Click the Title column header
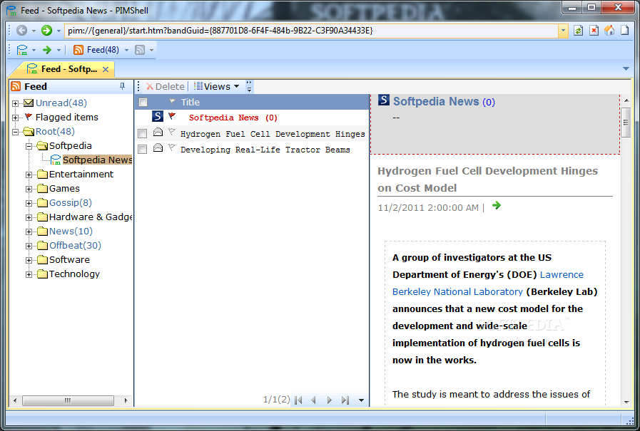The image size is (640, 431). (191, 103)
